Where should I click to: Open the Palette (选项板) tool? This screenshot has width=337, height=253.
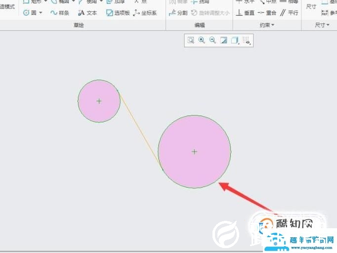tap(118, 13)
